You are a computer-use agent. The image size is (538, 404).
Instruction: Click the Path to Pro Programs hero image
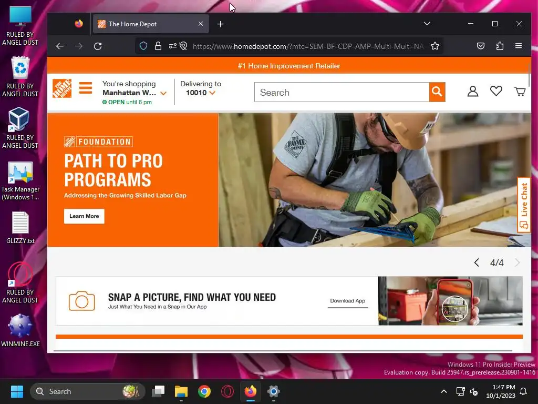[374, 180]
